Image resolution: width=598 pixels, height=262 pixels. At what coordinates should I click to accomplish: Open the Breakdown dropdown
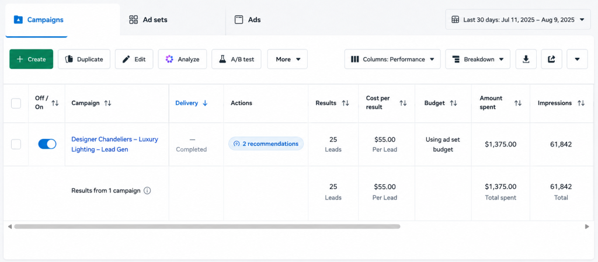478,59
